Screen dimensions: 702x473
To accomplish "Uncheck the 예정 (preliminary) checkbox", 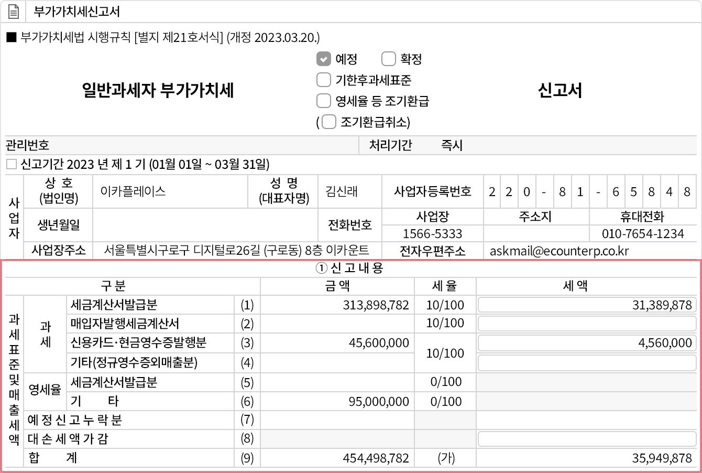I will [x=323, y=59].
